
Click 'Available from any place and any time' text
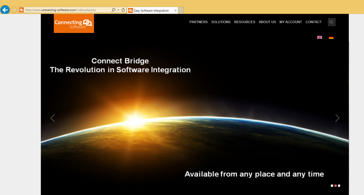[x=254, y=174]
